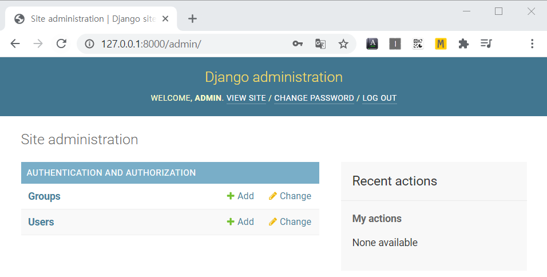This screenshot has width=547, height=277.
Task: Add a new user via Add link
Action: point(240,222)
